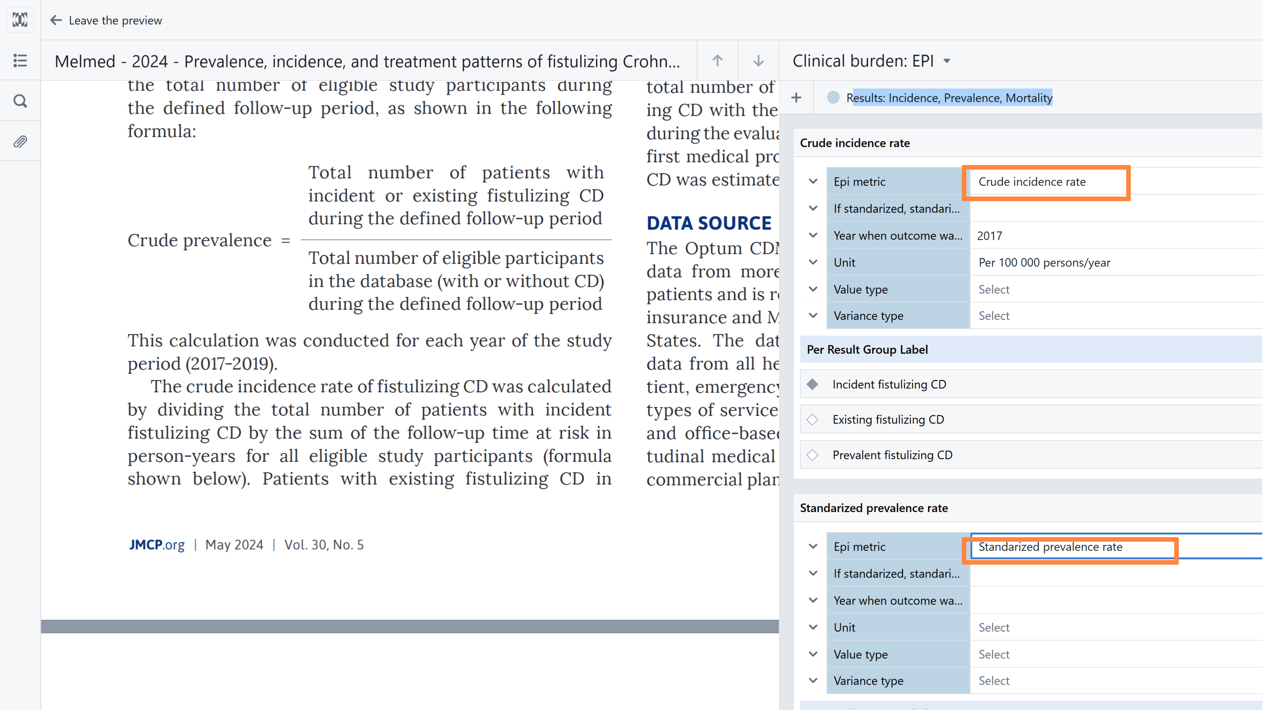The width and height of the screenshot is (1263, 710).
Task: Click the plus icon to add a section
Action: pyautogui.click(x=796, y=98)
